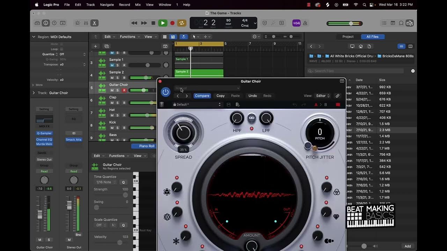This screenshot has height=251, width=447.
Task: Stop playback in the transport
Action: (x=153, y=23)
